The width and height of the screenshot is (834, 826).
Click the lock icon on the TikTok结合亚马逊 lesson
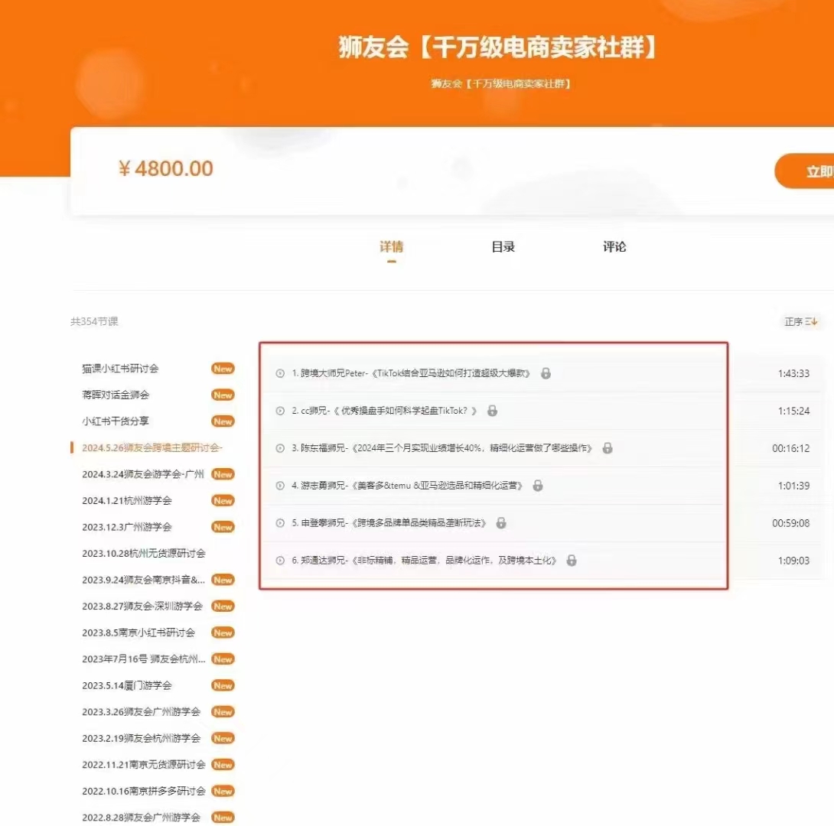(x=546, y=373)
